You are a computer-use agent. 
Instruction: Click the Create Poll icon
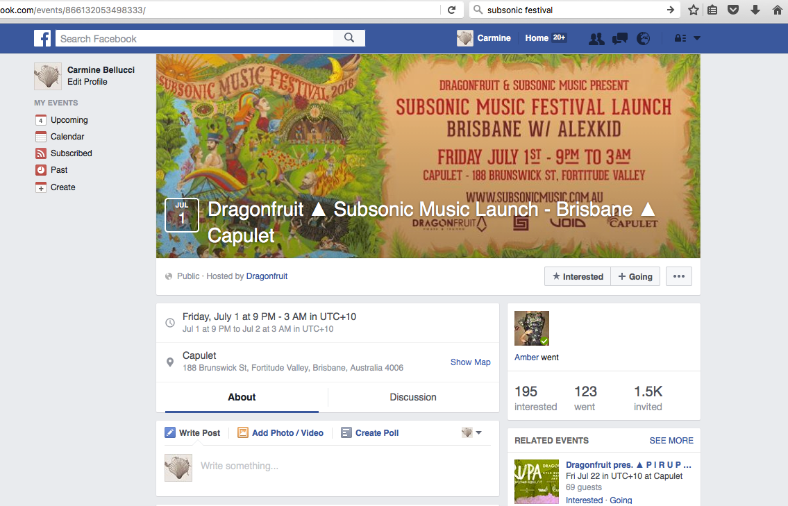pyautogui.click(x=346, y=432)
